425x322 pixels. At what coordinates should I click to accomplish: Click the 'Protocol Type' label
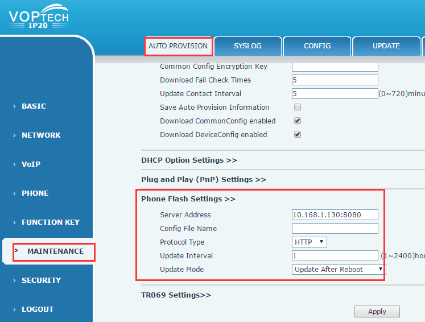182,242
